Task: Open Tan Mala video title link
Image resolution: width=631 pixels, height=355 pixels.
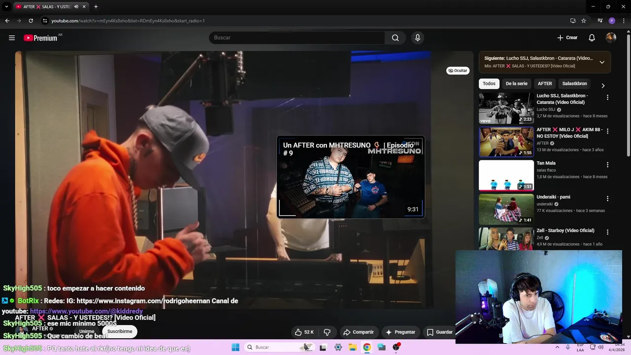Action: pos(546,163)
